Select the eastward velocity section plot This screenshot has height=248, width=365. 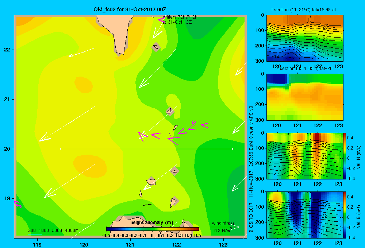tap(305, 215)
